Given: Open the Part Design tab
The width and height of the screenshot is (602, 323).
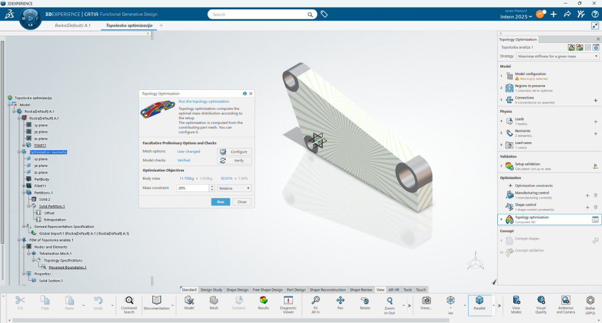Looking at the screenshot, I should click(296, 290).
